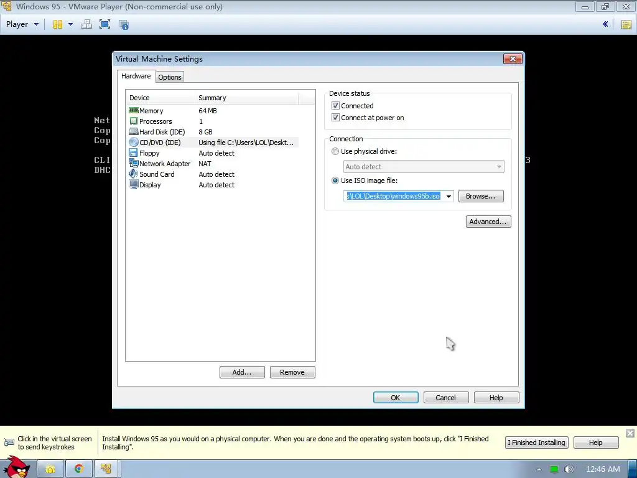637x478 pixels.
Task: Click the Help button in settings dialog
Action: [x=496, y=398]
